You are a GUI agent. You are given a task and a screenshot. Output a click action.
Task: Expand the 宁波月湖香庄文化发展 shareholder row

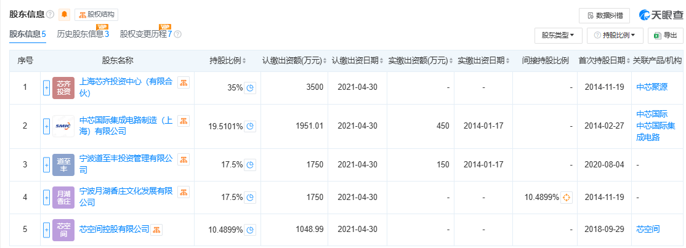pyautogui.click(x=46, y=197)
